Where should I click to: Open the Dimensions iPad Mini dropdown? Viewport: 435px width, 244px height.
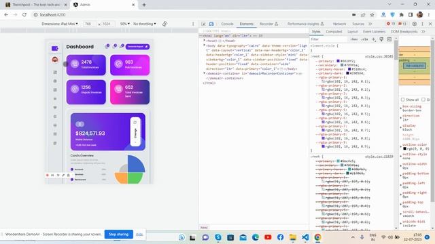(x=60, y=24)
